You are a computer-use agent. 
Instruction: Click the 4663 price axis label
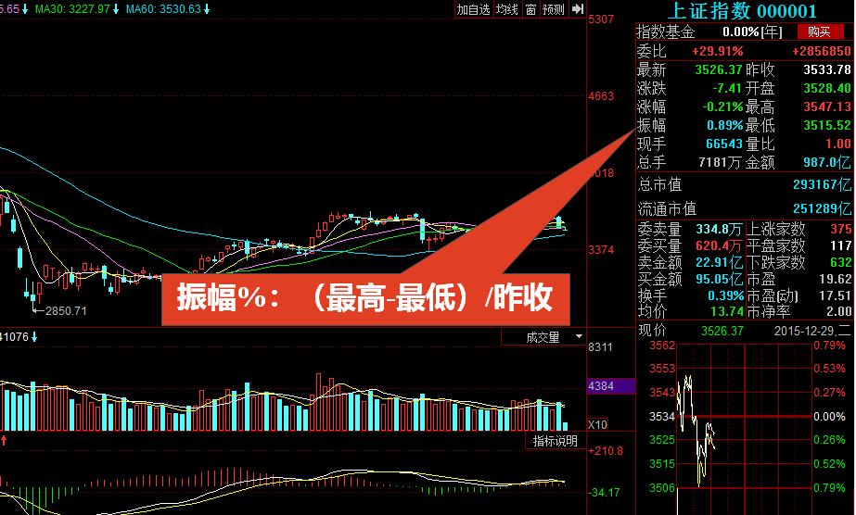tap(601, 96)
